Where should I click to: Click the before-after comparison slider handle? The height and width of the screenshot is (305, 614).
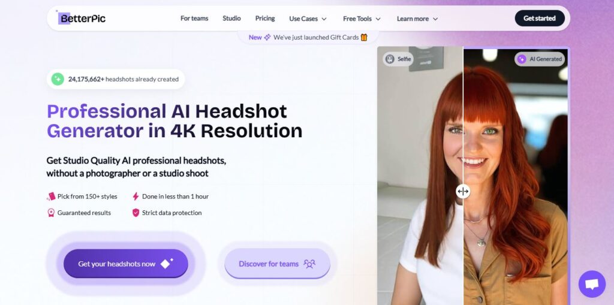(x=463, y=191)
